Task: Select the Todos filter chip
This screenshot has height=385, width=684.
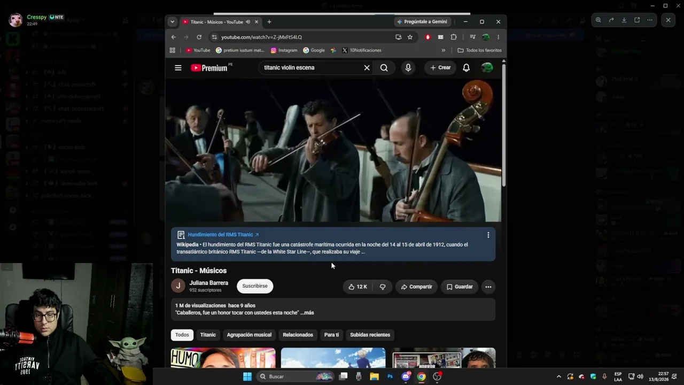Action: click(182, 335)
